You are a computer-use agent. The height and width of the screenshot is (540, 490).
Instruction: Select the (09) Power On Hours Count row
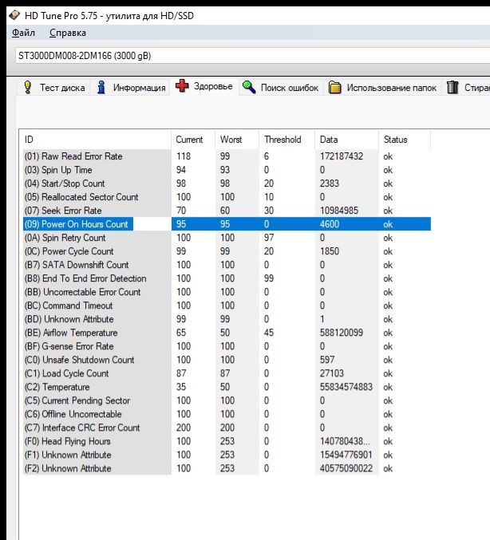227,224
